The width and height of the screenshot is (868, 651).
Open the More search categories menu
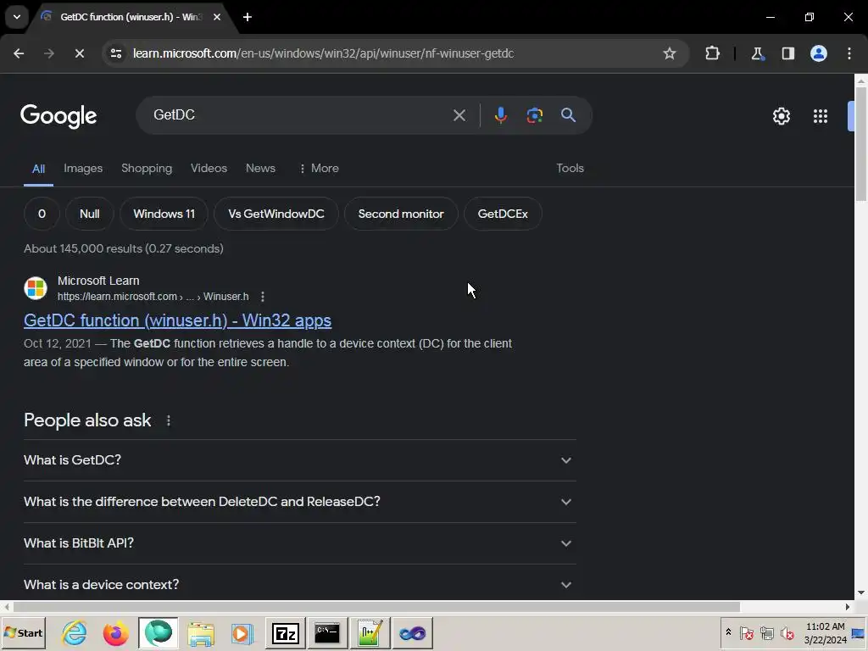(x=319, y=169)
